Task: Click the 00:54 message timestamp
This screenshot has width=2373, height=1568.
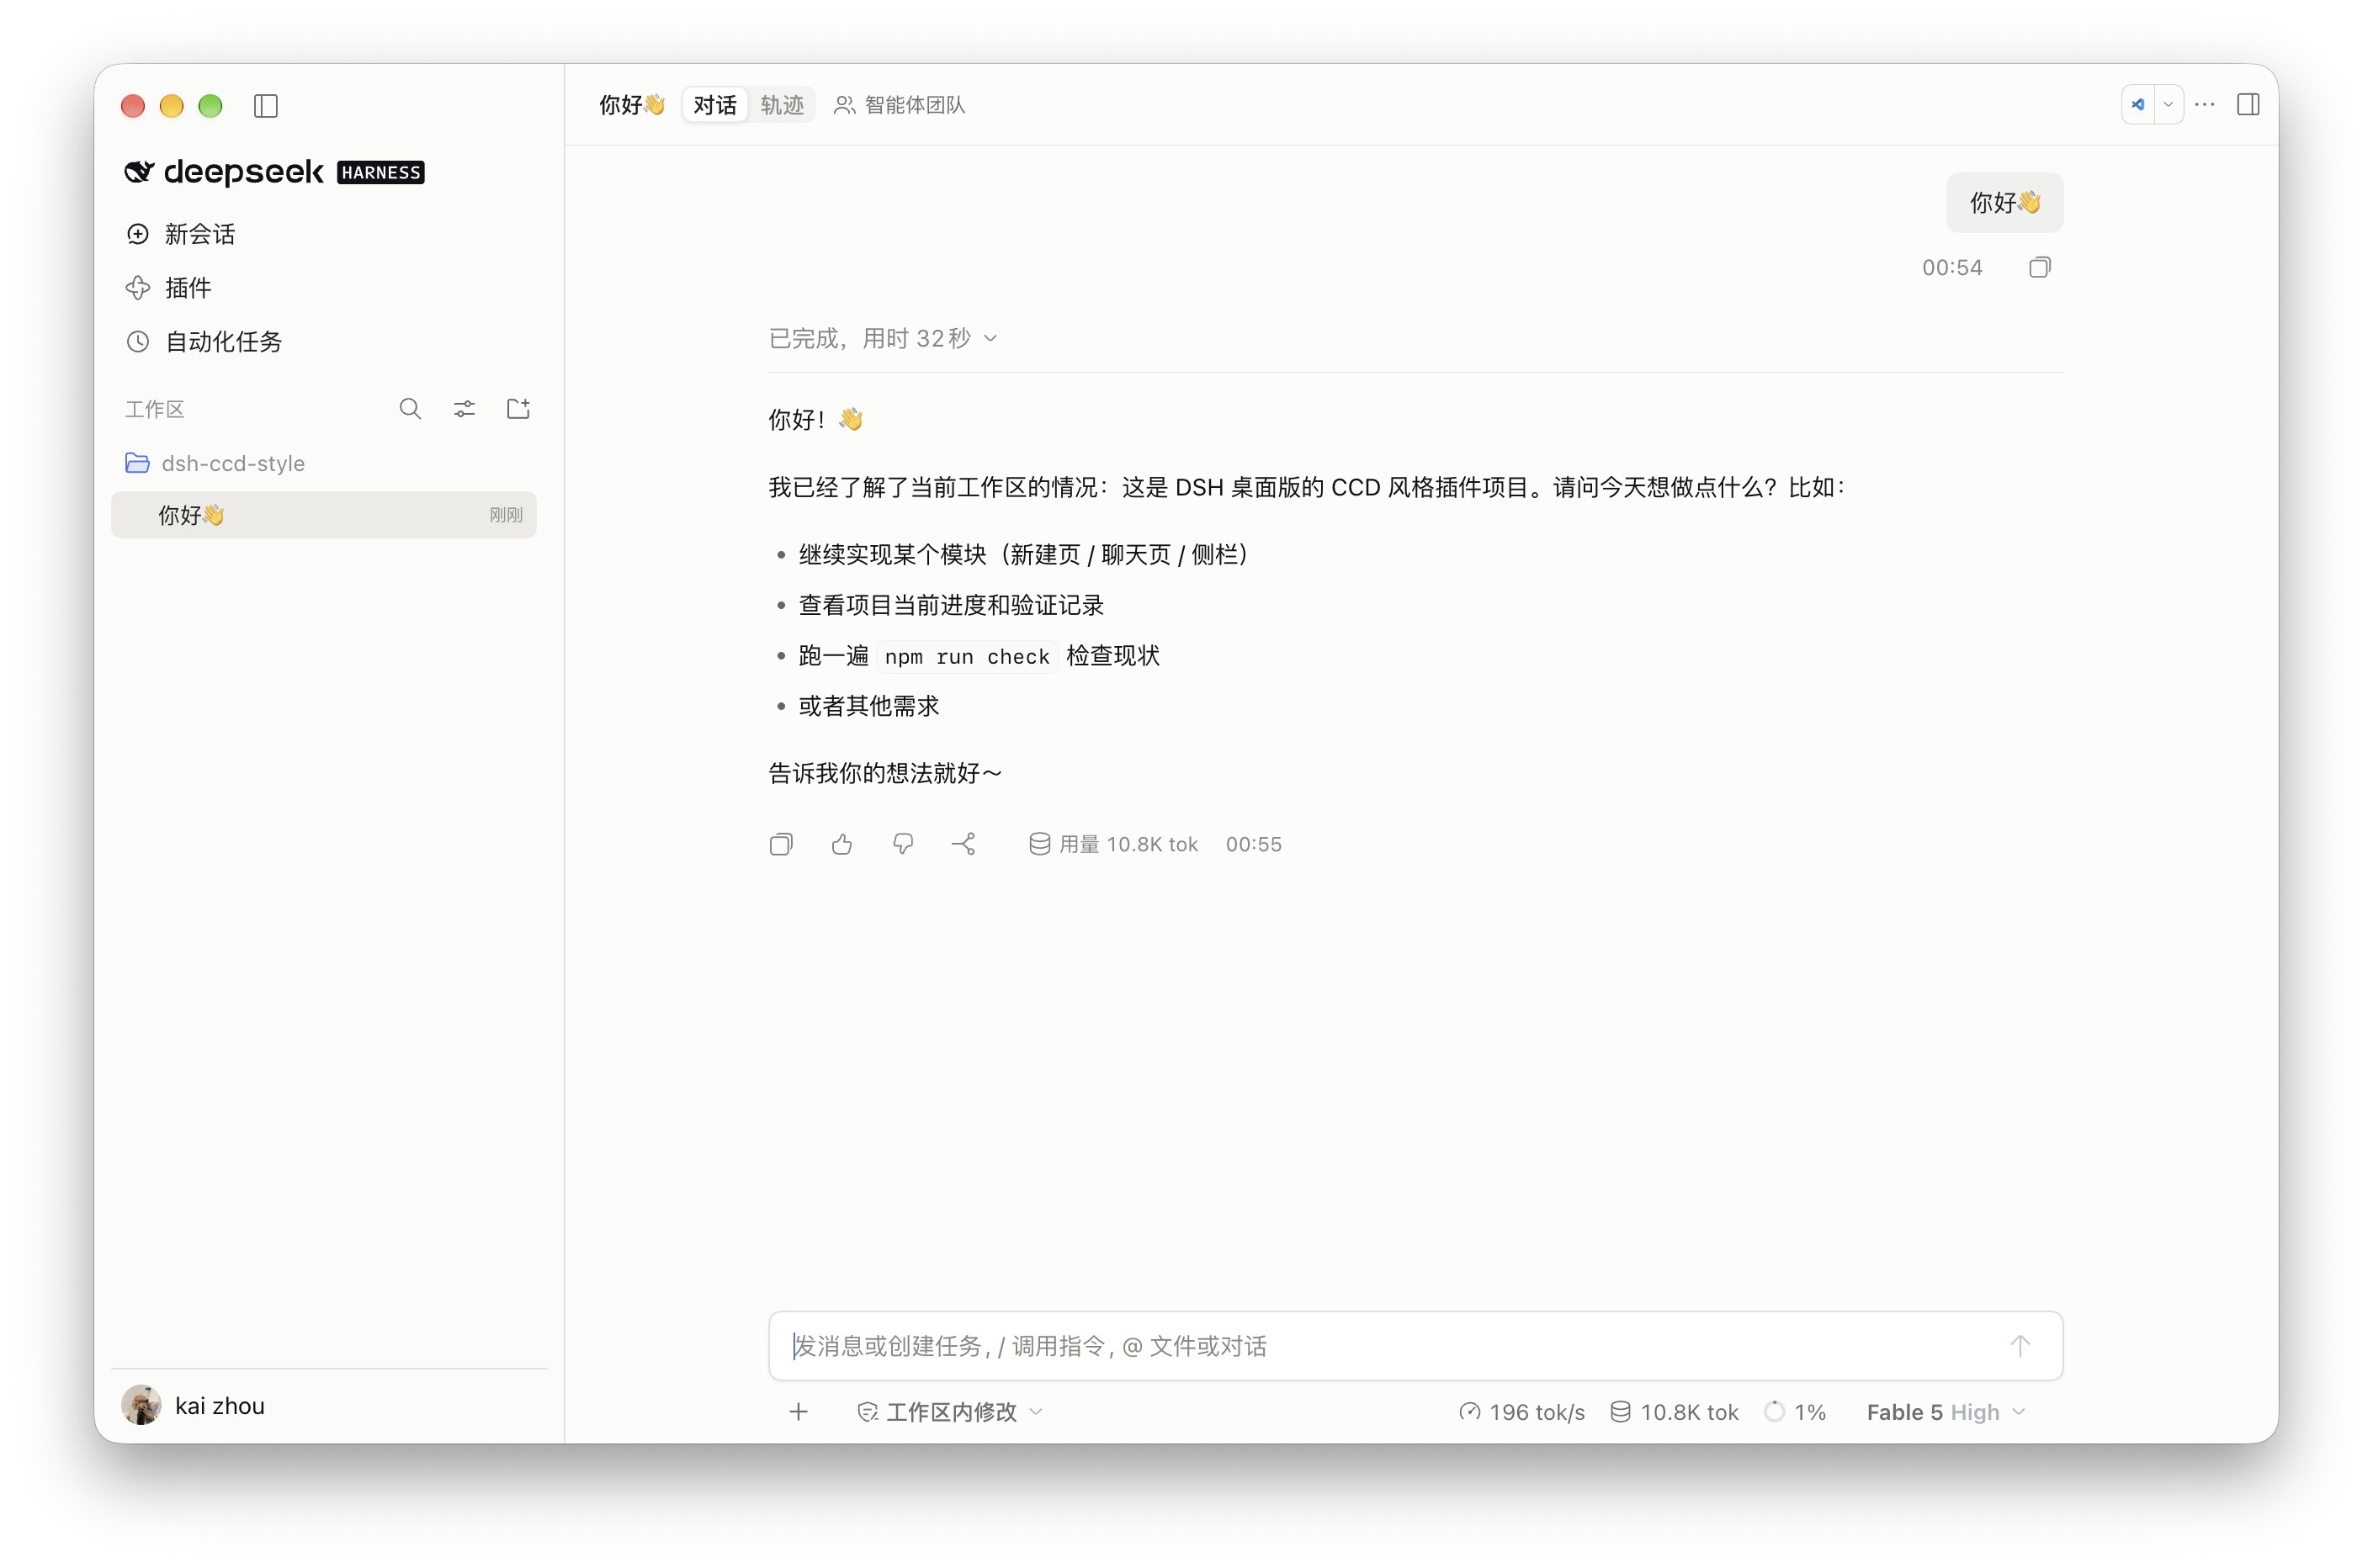Action: coord(1951,267)
